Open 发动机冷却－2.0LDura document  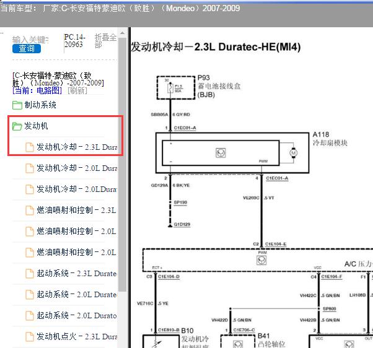point(77,189)
